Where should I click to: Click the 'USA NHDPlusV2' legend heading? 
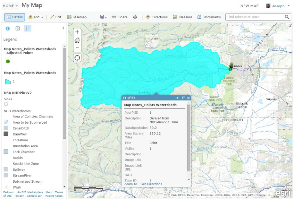tap(18, 93)
